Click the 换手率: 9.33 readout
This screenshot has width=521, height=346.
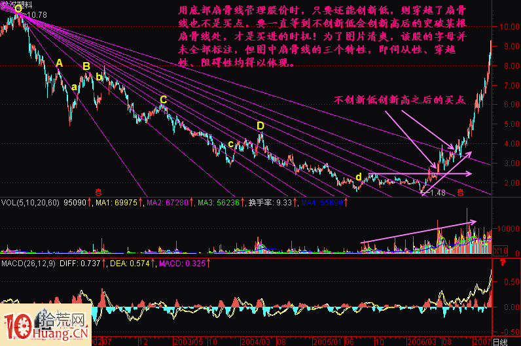click(x=270, y=203)
